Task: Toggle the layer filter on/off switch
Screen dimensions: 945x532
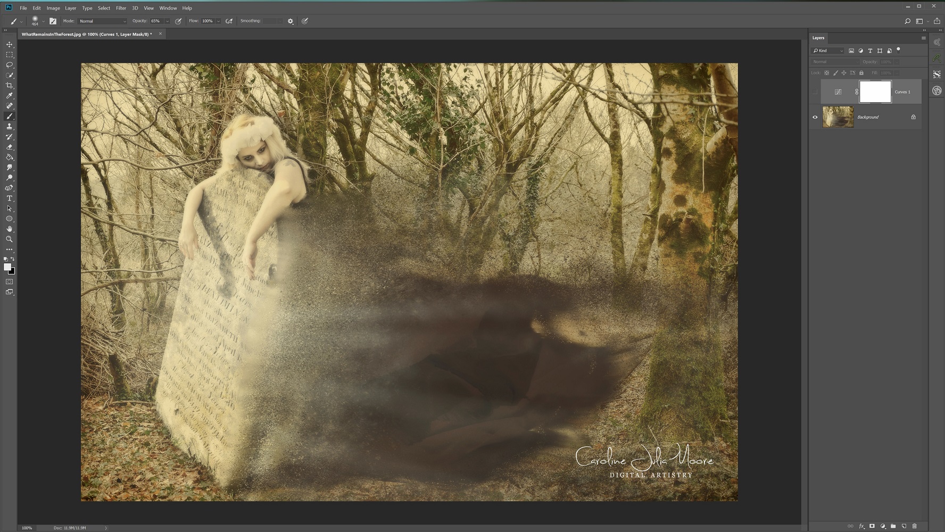Action: coord(899,50)
